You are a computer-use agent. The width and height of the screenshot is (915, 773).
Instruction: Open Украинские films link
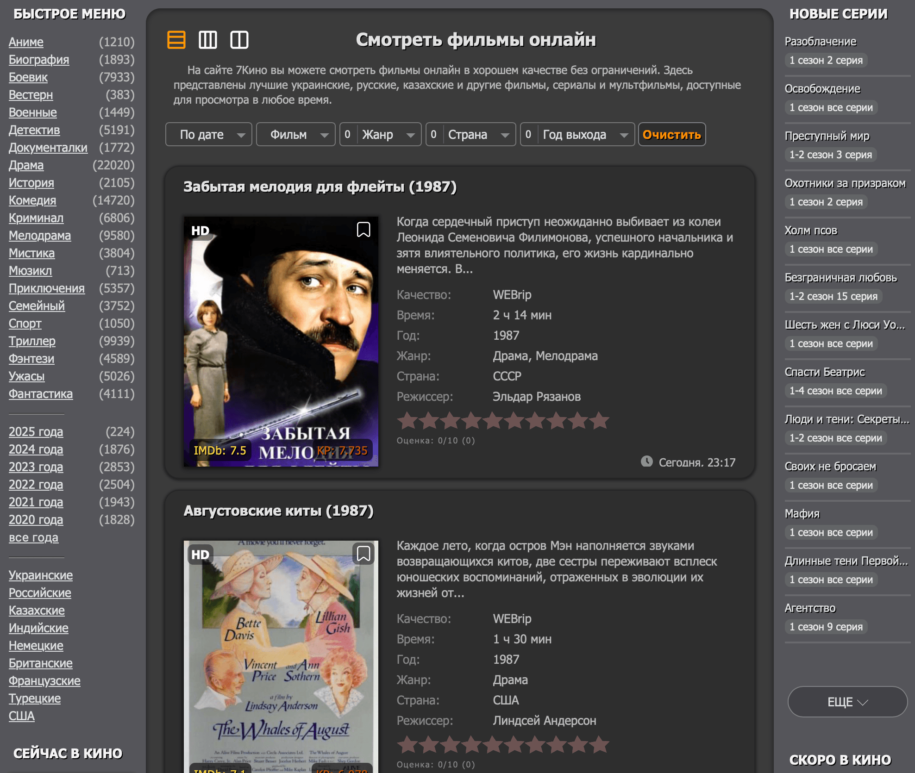coord(41,575)
